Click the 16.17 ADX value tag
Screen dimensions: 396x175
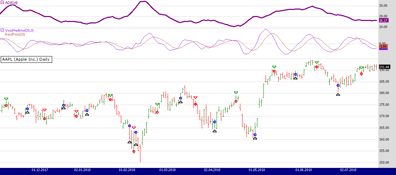(383, 21)
